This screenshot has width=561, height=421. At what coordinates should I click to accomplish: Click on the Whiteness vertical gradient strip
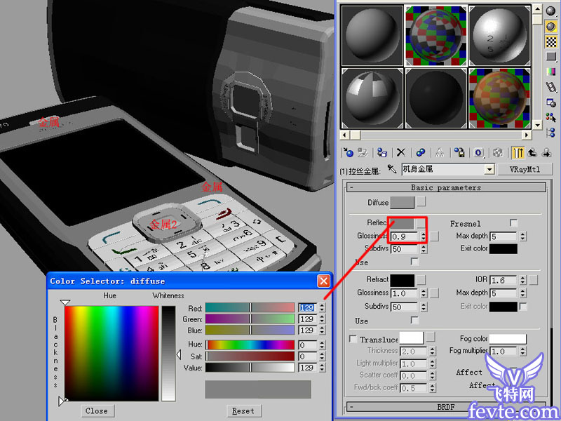(x=168, y=354)
